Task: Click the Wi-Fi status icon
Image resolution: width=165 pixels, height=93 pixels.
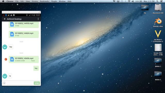Action: [129, 1]
